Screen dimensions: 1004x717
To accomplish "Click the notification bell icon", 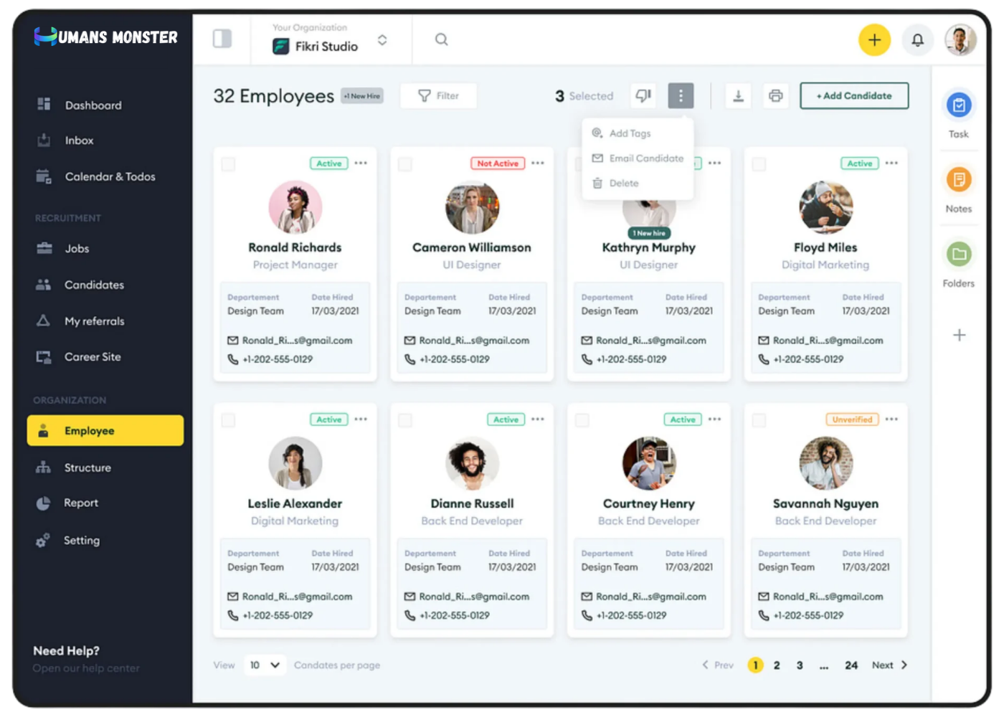I will coord(917,40).
